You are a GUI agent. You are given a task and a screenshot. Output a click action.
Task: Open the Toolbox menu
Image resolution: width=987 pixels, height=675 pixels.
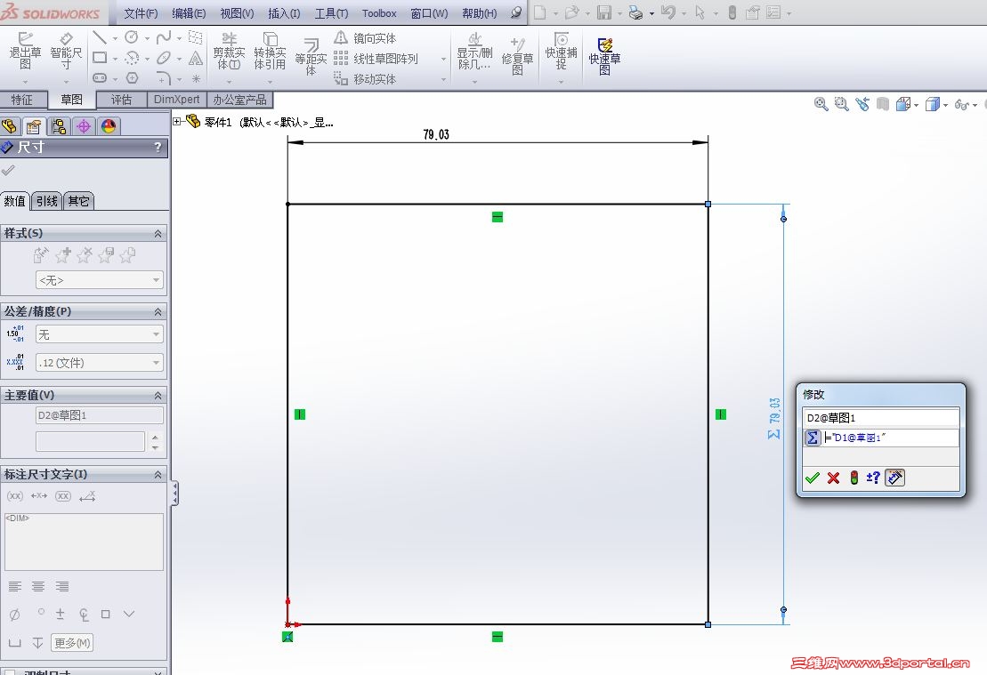[x=379, y=13]
